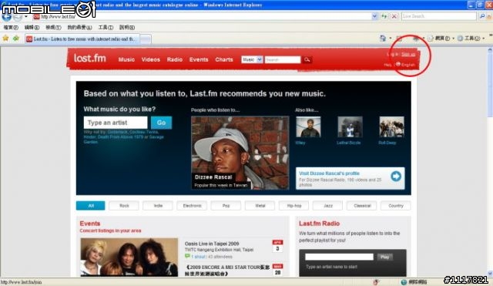Screen dimensions: 493x286
Task: Open the Wiley artist thumbnail
Action: (x=308, y=126)
